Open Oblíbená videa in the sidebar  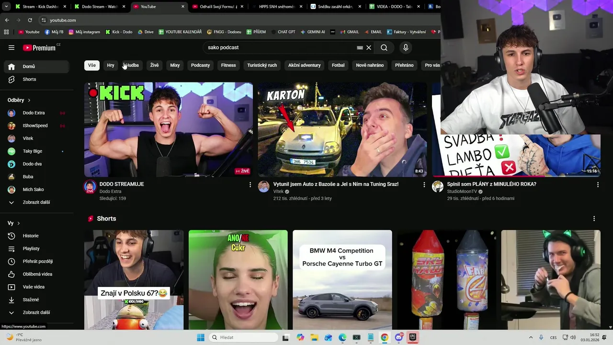coord(36,274)
